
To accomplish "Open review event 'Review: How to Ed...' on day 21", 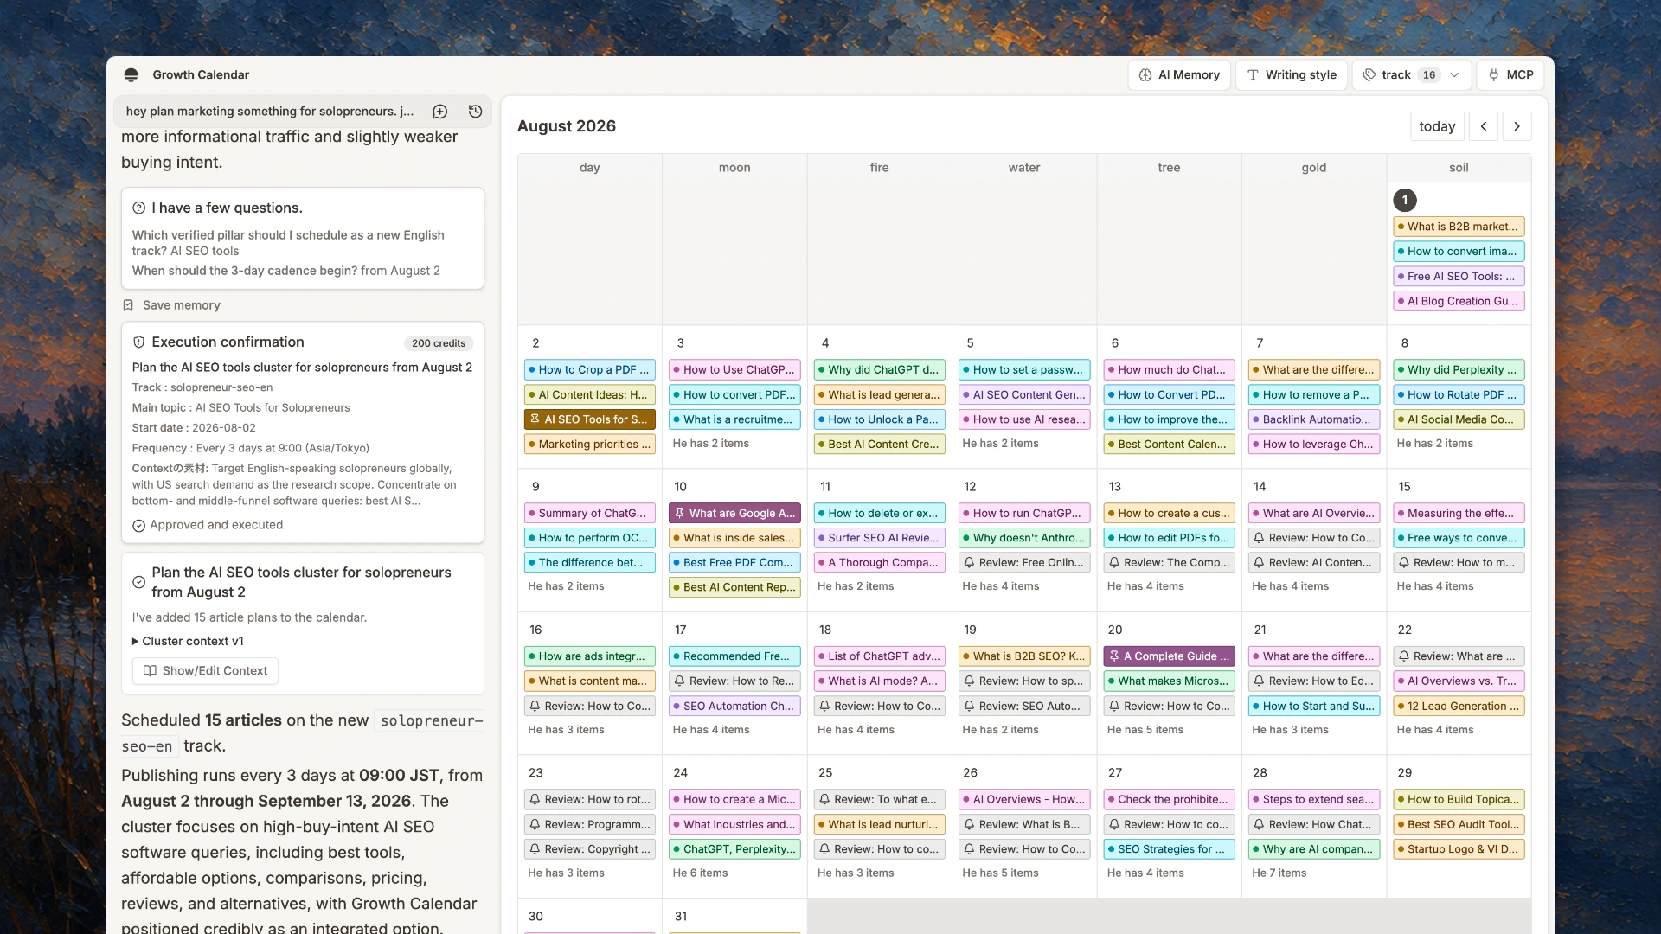I will coord(1314,681).
